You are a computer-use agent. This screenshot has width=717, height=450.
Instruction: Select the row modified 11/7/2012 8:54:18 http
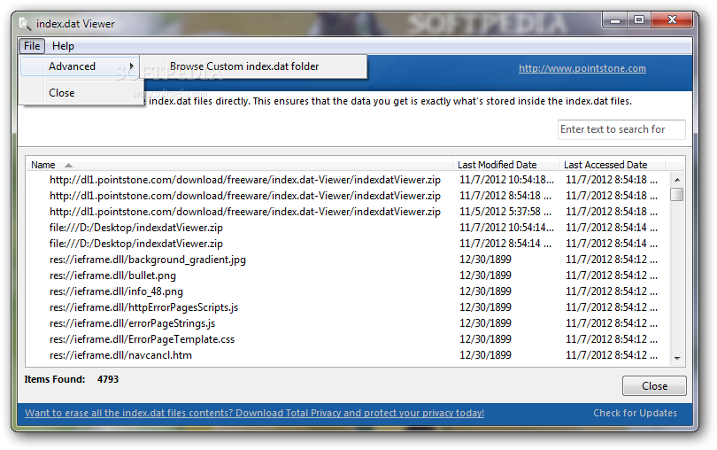pyautogui.click(x=348, y=196)
